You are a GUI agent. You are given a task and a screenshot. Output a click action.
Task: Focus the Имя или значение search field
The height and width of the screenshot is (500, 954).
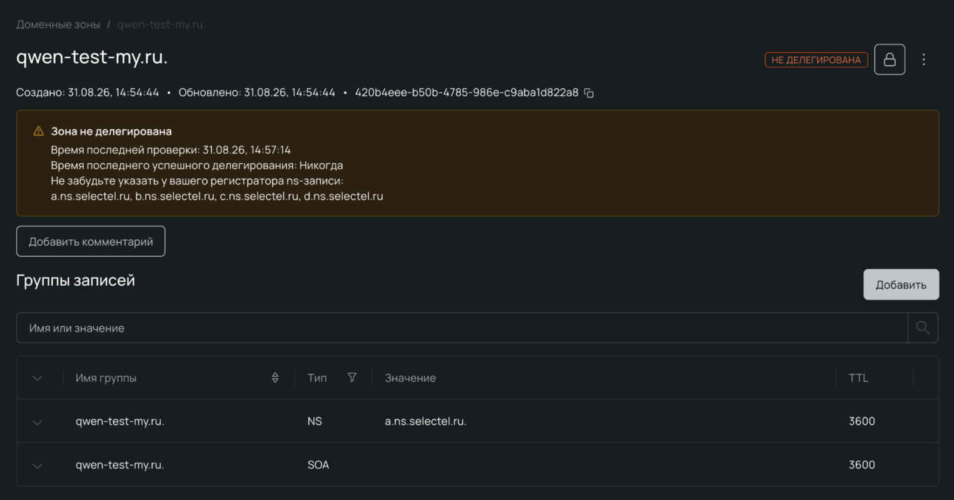[462, 327]
